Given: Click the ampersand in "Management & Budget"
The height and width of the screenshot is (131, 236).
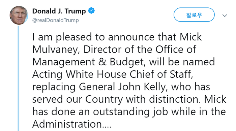Looking at the screenshot, I should pos(102,62).
